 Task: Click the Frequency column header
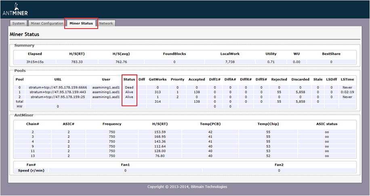click(x=112, y=124)
